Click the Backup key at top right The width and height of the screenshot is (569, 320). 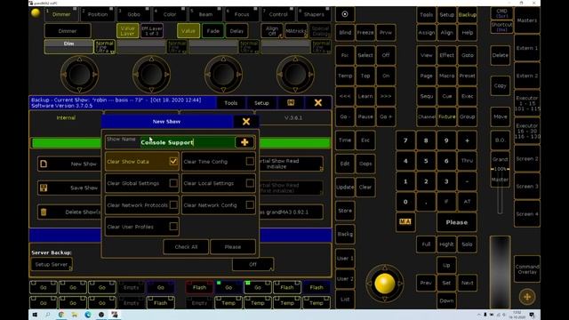coord(467,14)
